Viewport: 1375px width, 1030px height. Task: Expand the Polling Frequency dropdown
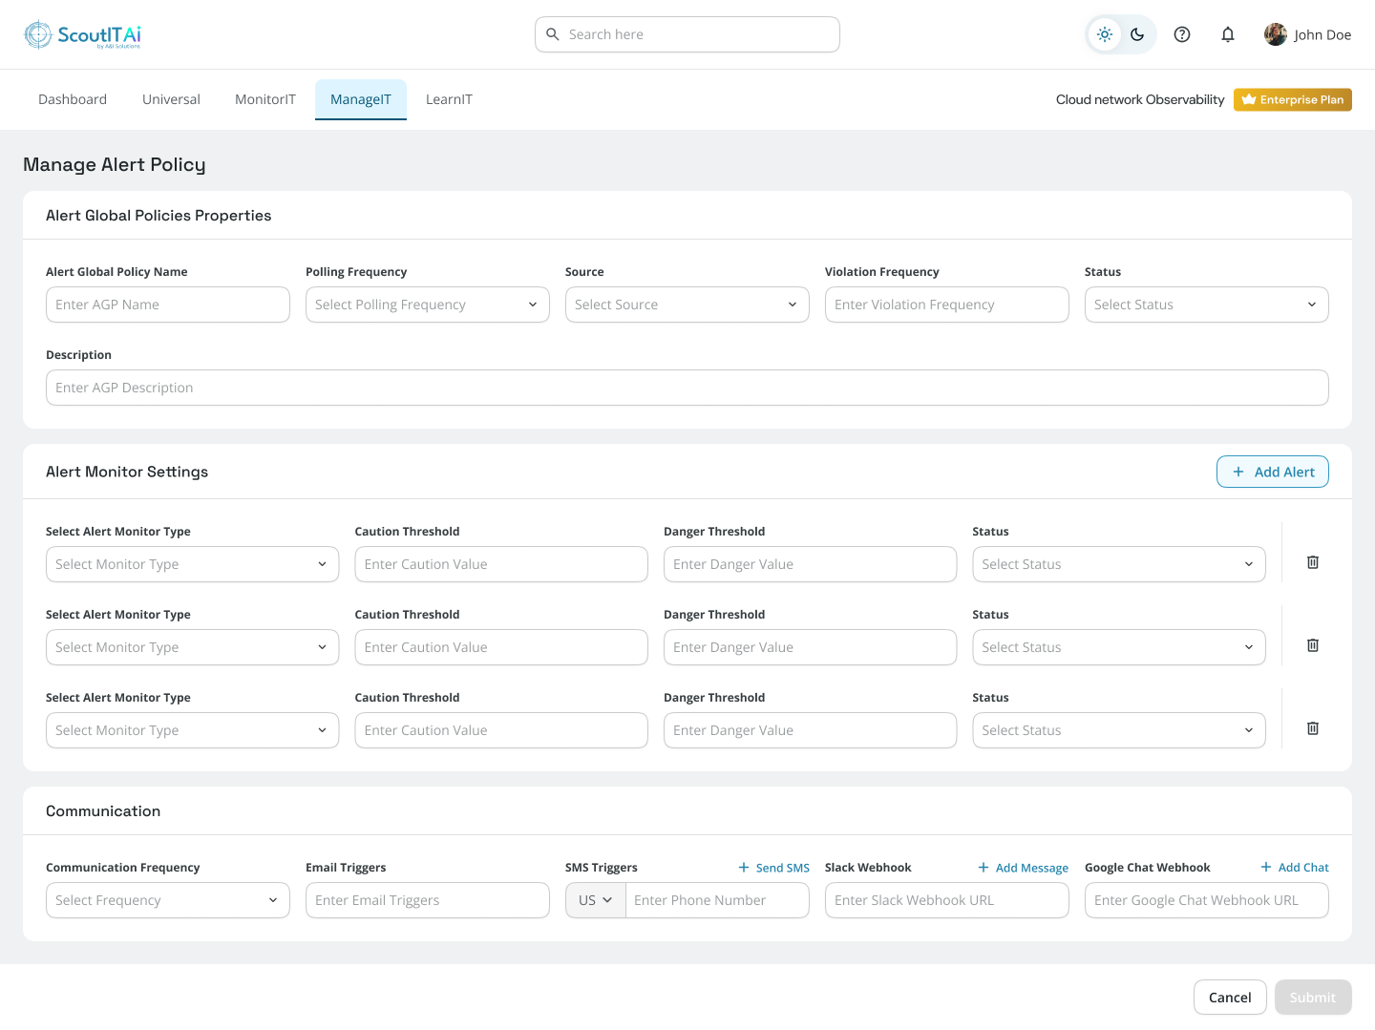pos(427,305)
